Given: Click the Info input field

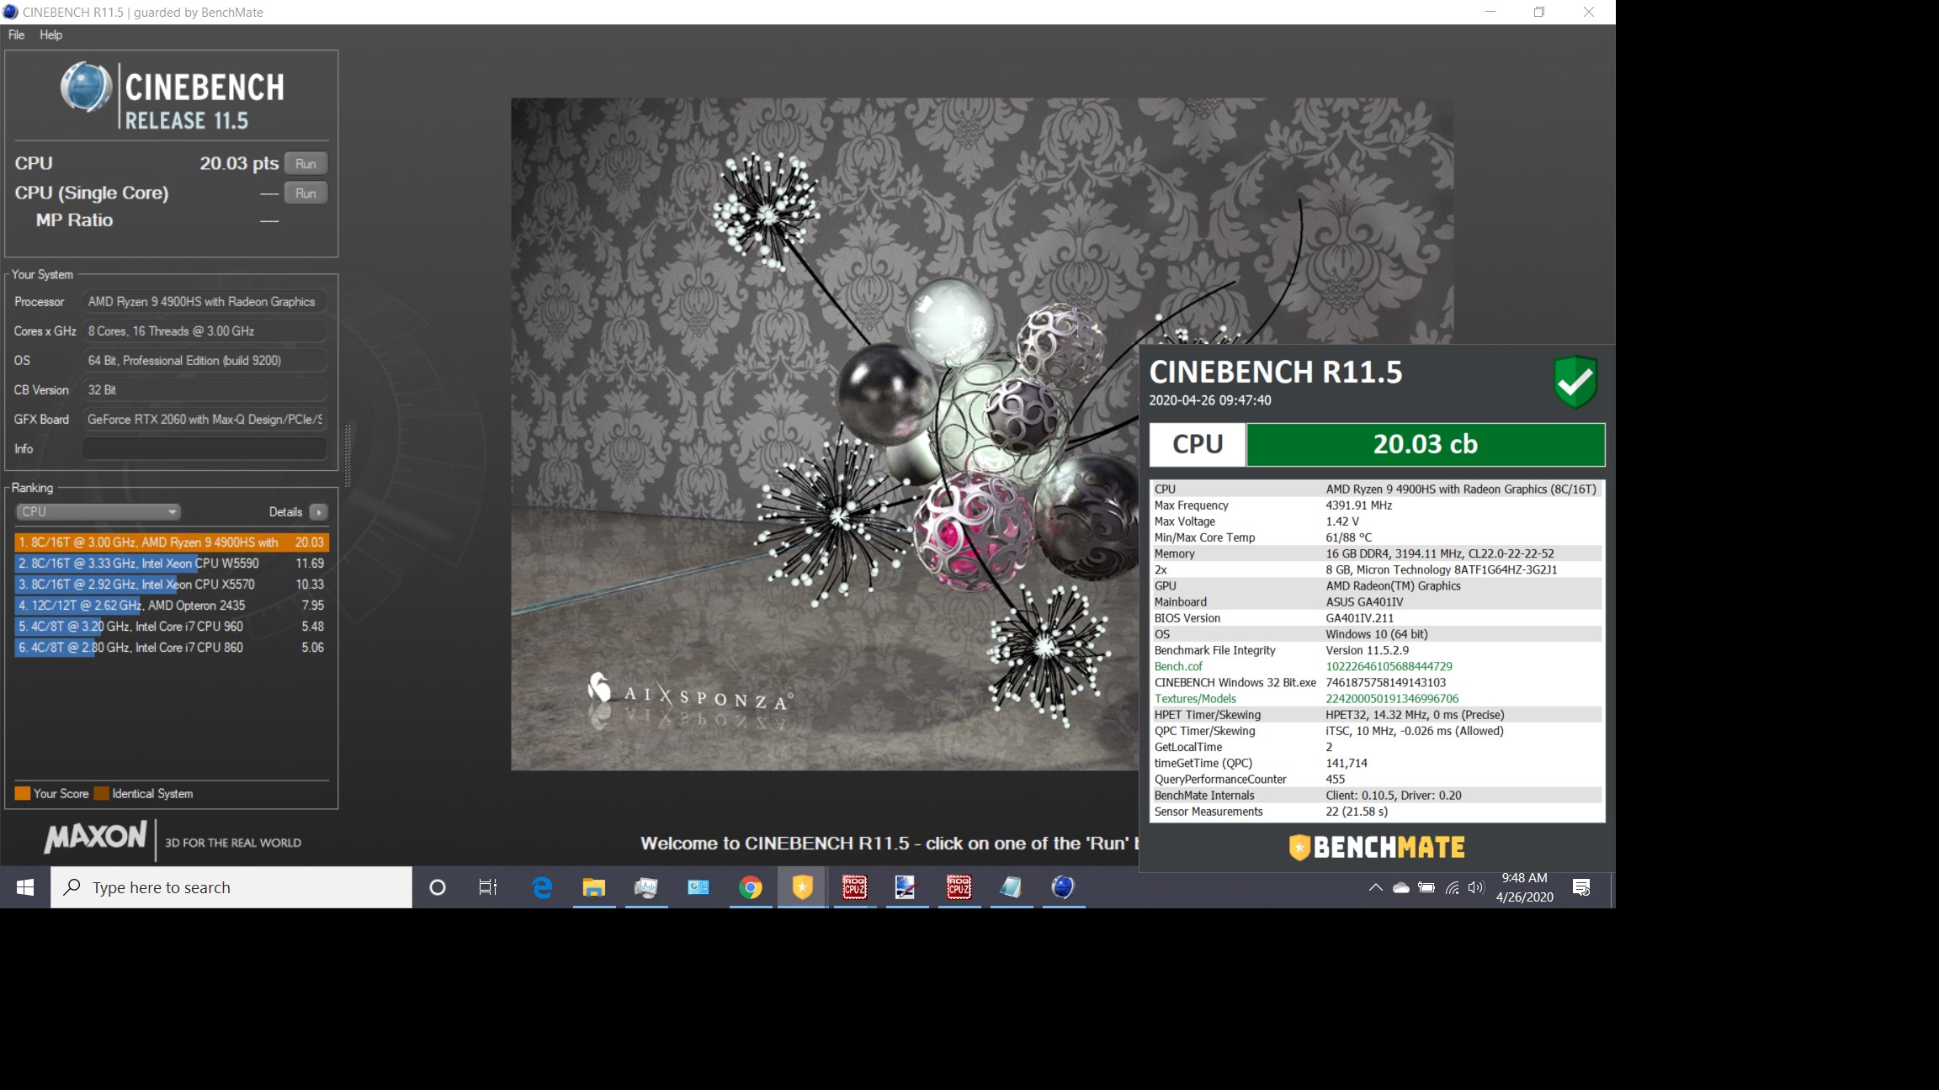Looking at the screenshot, I should pyautogui.click(x=205, y=448).
